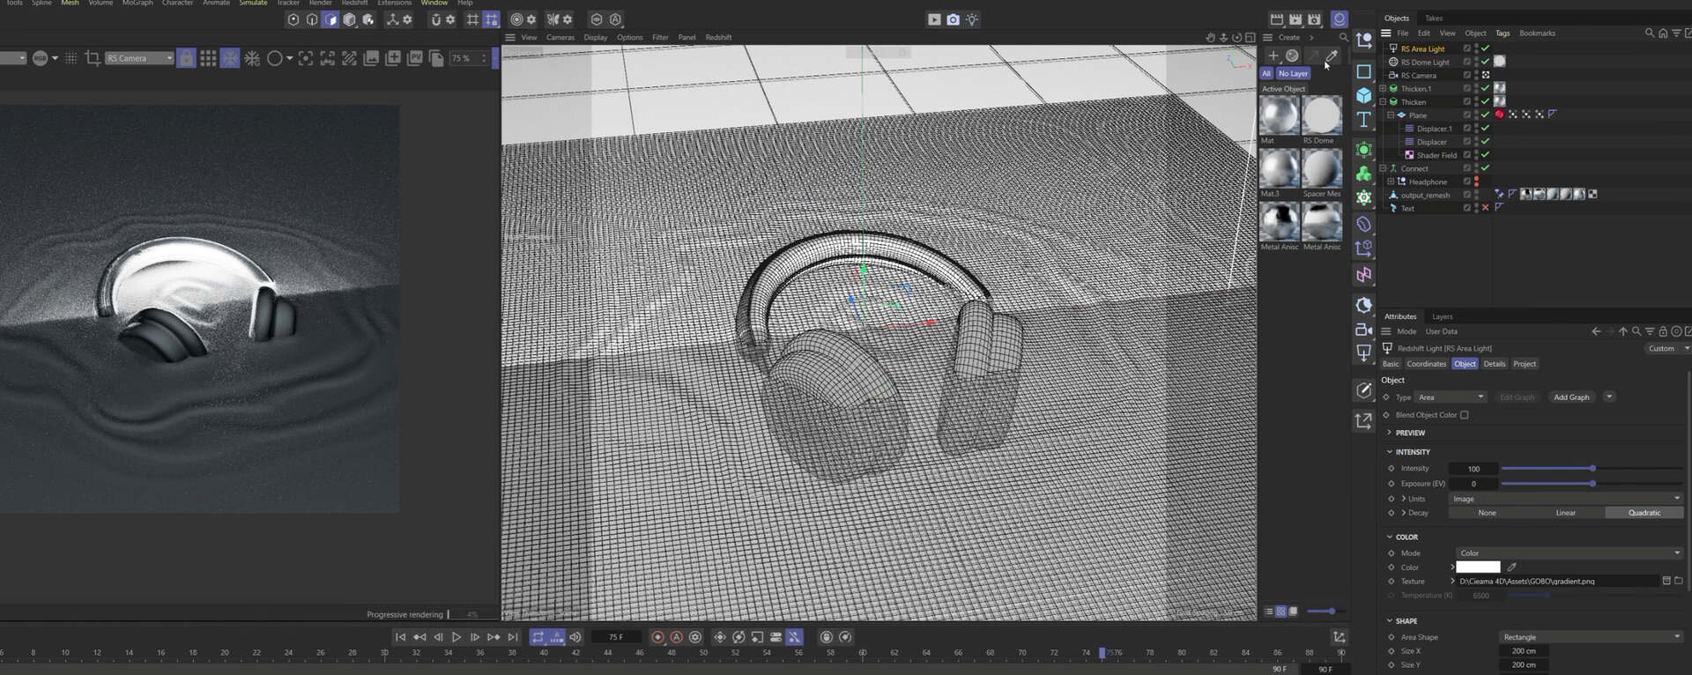
Task: Toggle sound playback speaker icon
Action: pyautogui.click(x=575, y=637)
